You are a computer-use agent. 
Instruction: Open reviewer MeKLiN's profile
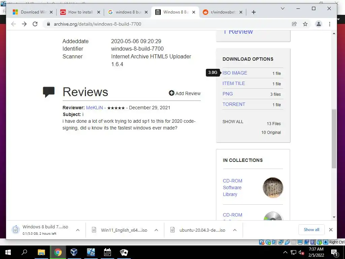(94, 108)
